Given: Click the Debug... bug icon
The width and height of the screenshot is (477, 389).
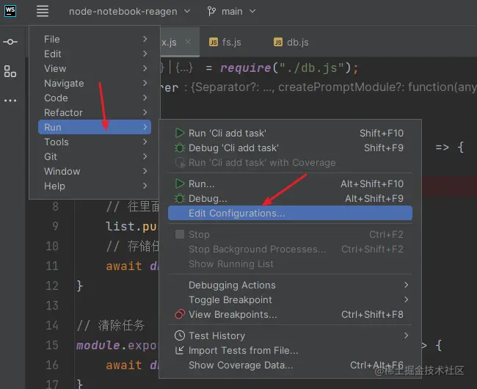Looking at the screenshot, I should pos(180,198).
